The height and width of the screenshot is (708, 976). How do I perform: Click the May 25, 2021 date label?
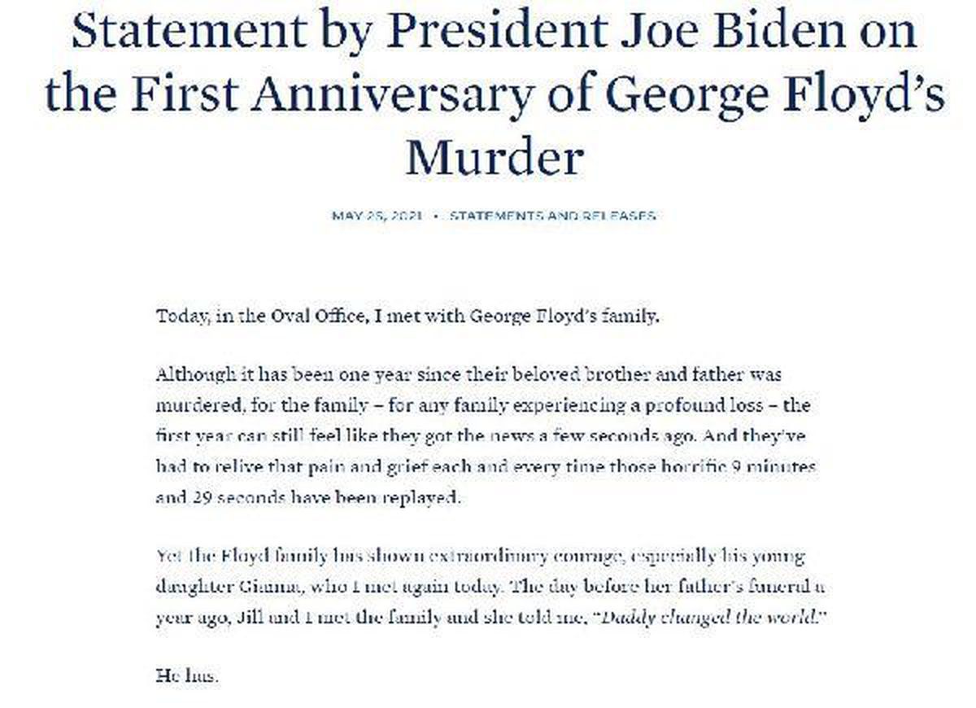pyautogui.click(x=377, y=216)
